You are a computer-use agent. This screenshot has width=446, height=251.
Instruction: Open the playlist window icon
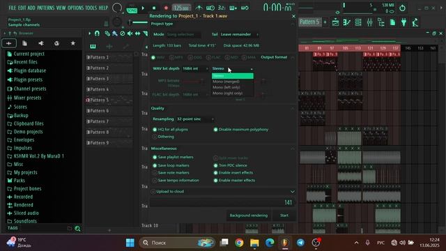[x=335, y=22]
